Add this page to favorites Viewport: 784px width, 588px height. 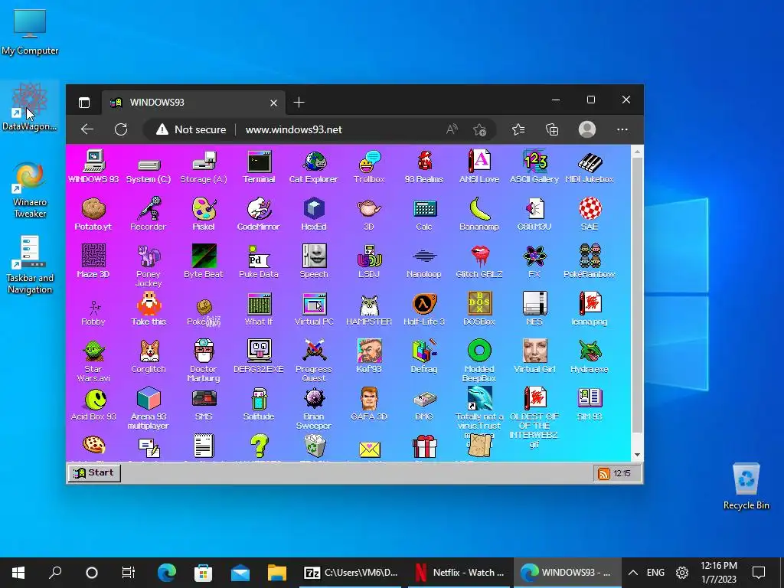479,129
